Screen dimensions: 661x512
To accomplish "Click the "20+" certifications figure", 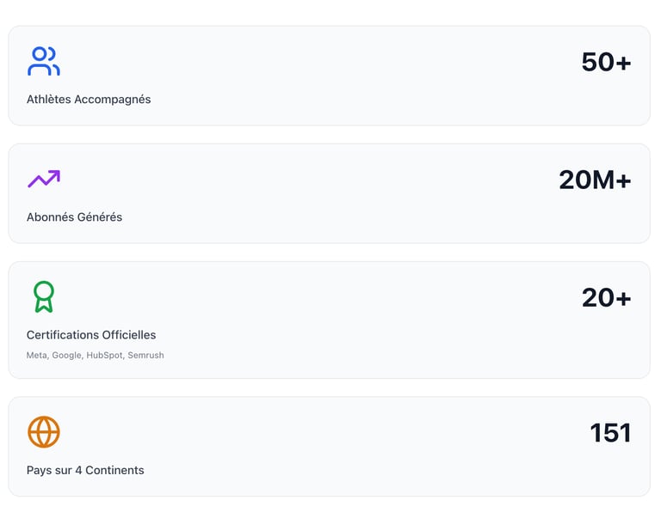I will point(606,297).
